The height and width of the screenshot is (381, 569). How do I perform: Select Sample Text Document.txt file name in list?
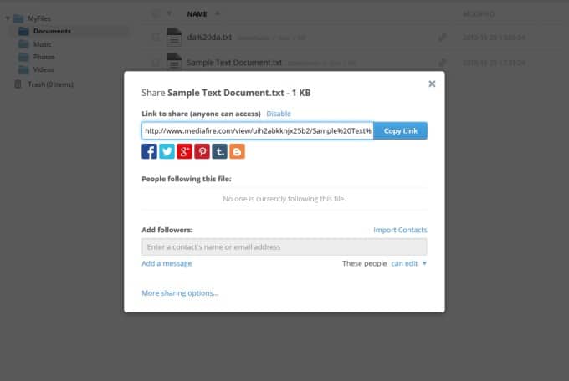pos(234,63)
